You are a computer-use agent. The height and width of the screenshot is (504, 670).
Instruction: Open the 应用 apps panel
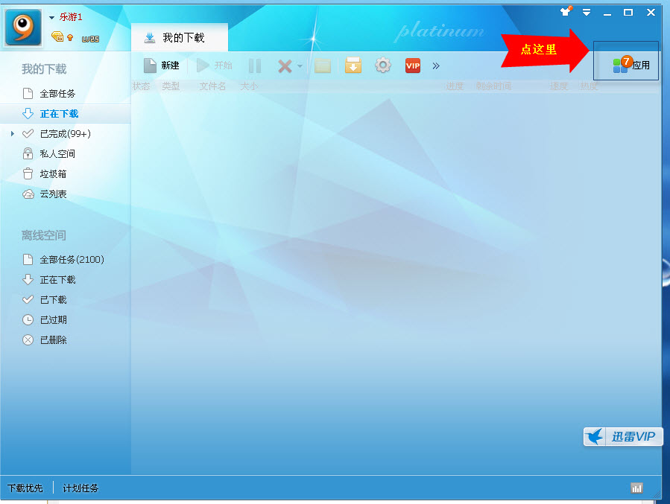[x=631, y=66]
